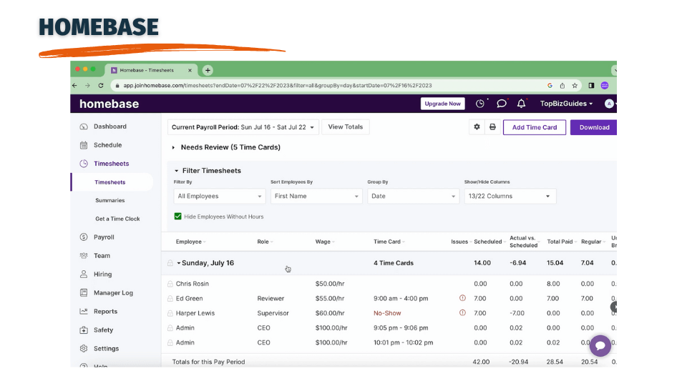Click the browser back arrow
The image size is (687, 386).
click(74, 86)
